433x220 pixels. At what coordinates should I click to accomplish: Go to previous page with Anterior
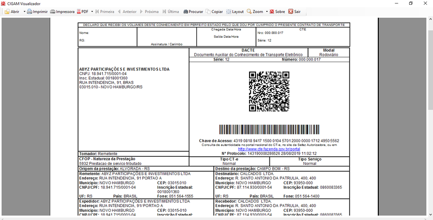click(x=127, y=12)
